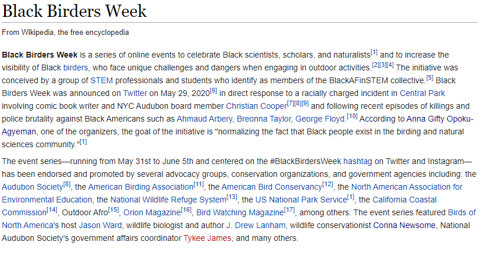Jump to citation [7] after Christian Cooper
The image size is (485, 256).
(290, 104)
